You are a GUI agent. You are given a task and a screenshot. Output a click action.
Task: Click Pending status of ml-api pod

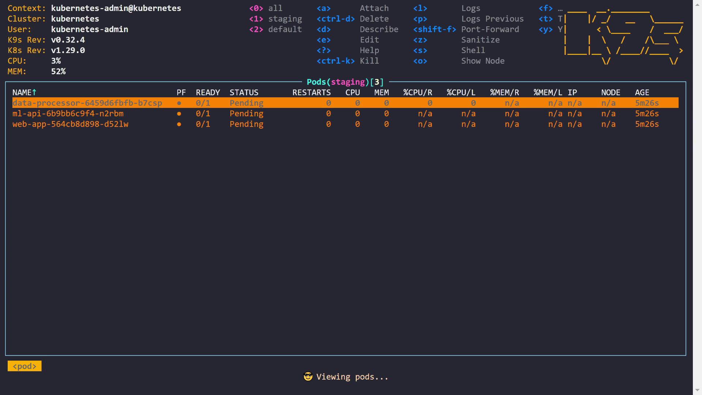click(x=246, y=114)
